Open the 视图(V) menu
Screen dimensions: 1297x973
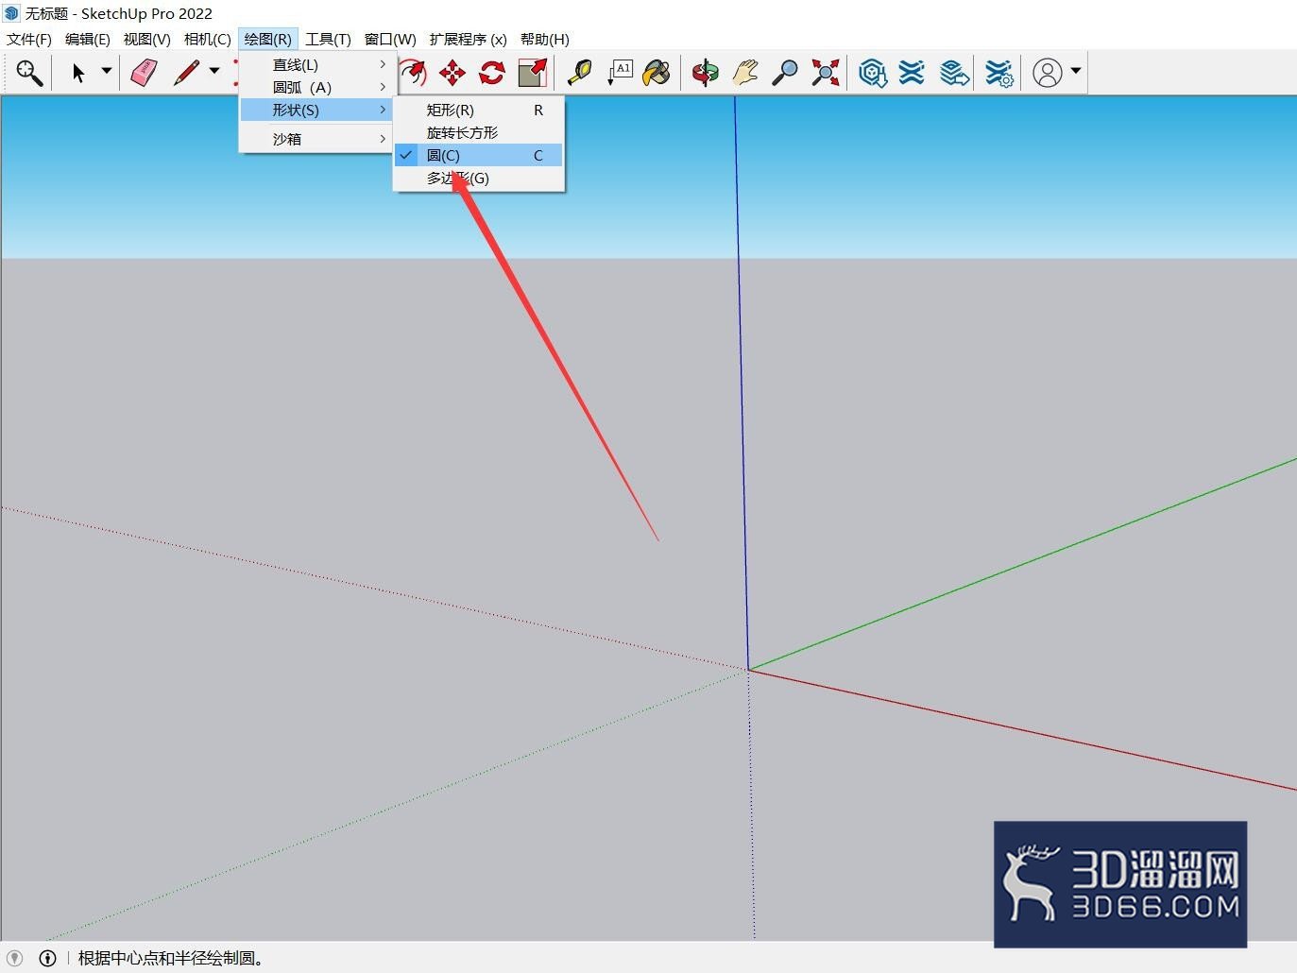[x=146, y=39]
